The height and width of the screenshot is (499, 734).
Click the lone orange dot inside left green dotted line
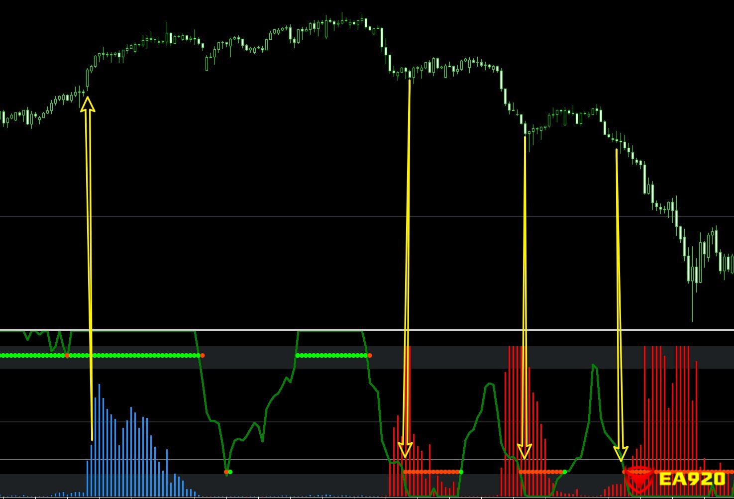click(67, 355)
